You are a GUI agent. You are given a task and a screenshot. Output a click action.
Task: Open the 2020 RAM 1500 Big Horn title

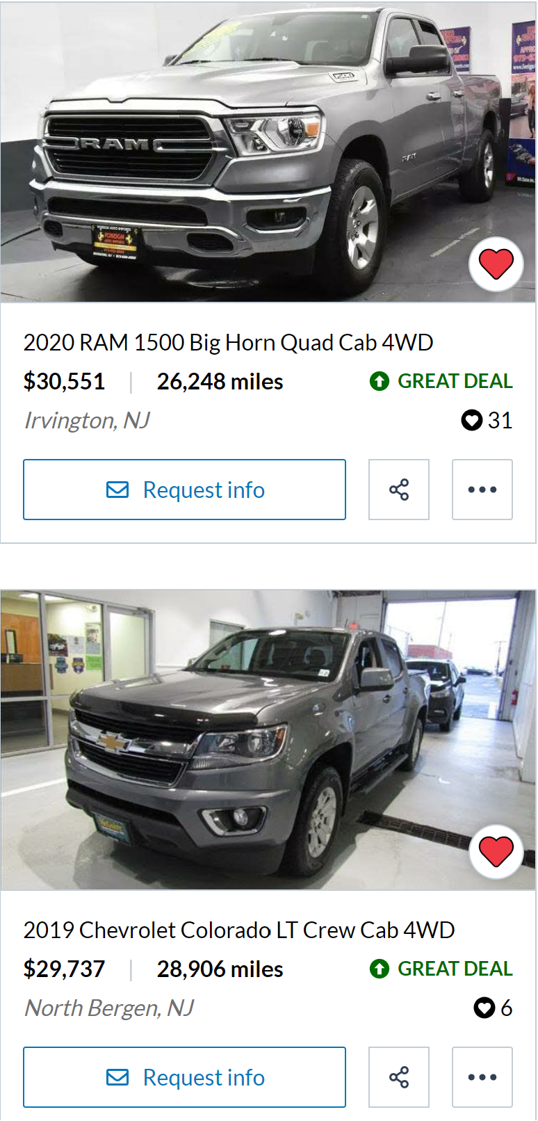tap(228, 342)
